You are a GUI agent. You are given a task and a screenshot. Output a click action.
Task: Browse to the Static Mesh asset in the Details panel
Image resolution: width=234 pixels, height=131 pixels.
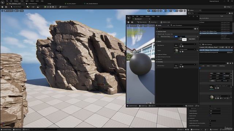point(218,88)
